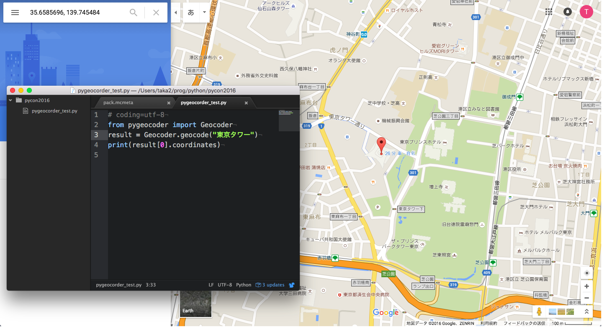Collapse the Google Maps side panel arrow
This screenshot has width=602, height=327.
click(x=176, y=13)
